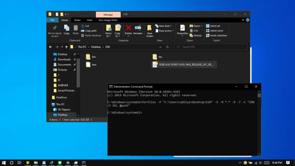
Task: Open the Easy access dropdown
Action: pos(164,31)
